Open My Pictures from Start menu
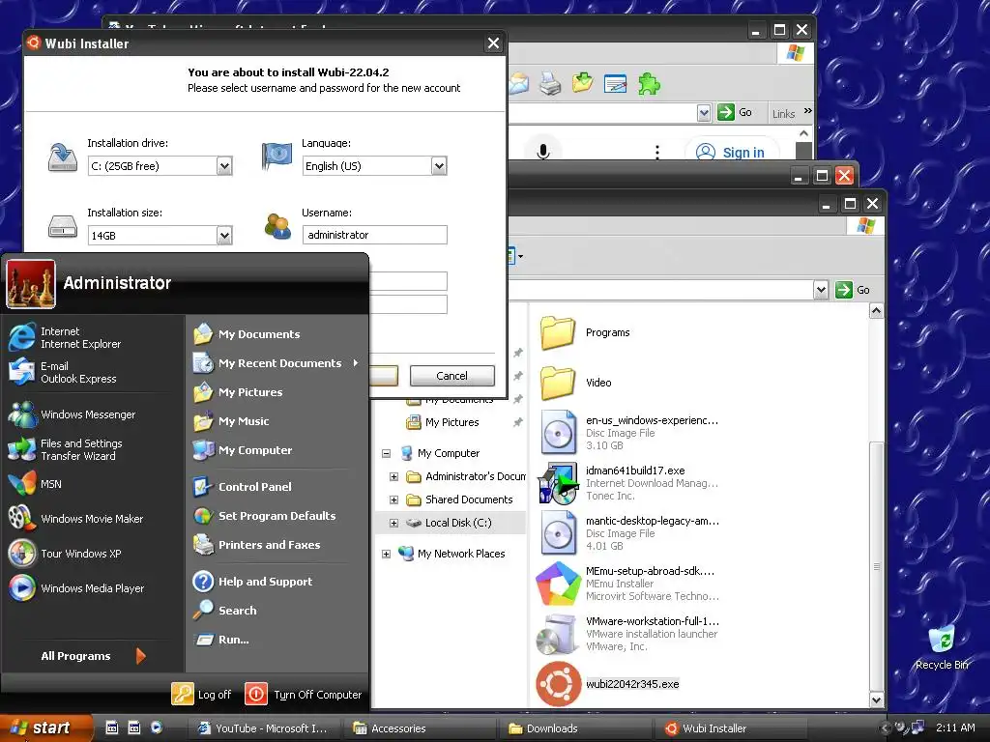 coord(238,392)
